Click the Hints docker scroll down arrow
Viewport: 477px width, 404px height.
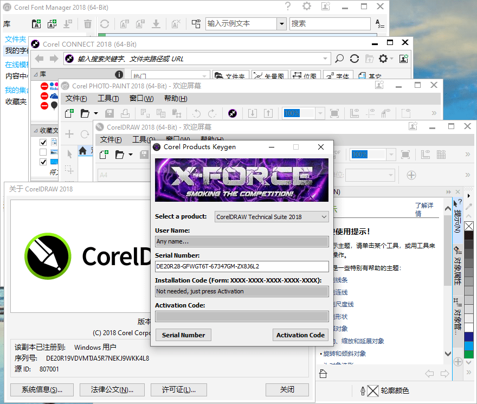click(448, 354)
